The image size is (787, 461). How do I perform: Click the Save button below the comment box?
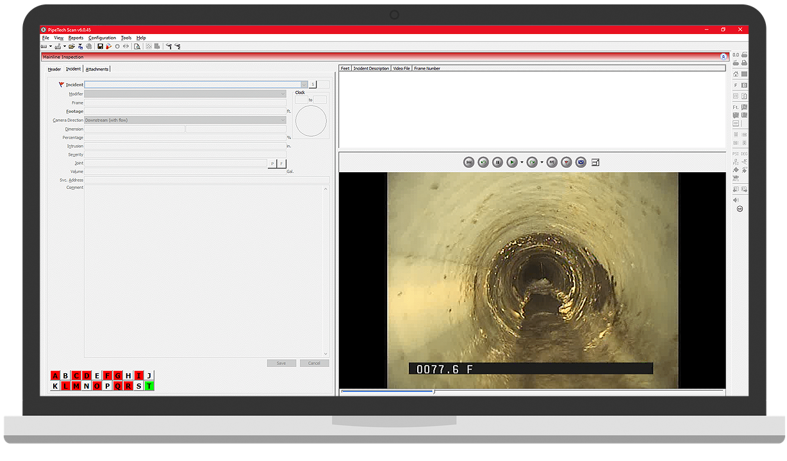pyautogui.click(x=281, y=363)
